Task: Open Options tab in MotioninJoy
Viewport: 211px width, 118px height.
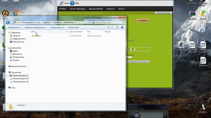Action: point(110,9)
